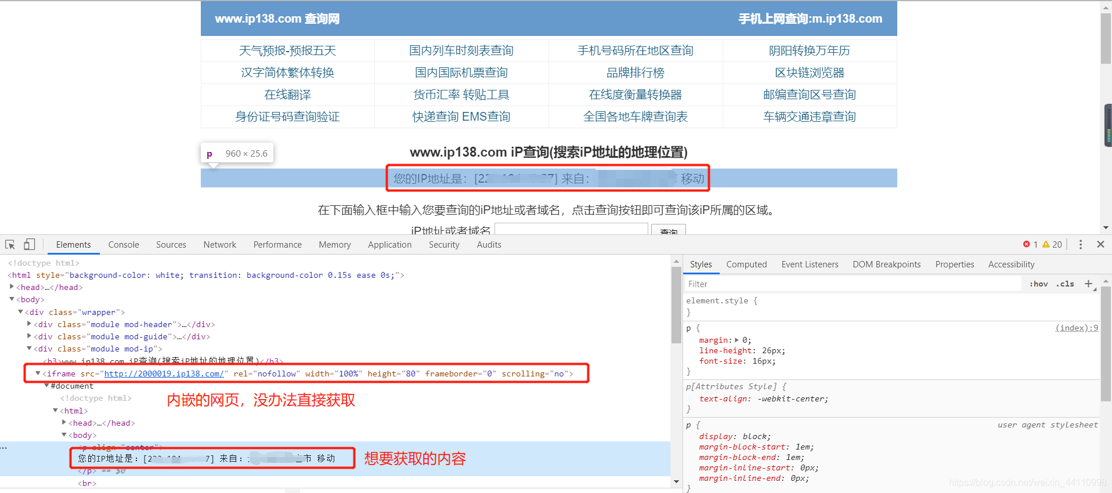Open the Memory tab
The width and height of the screenshot is (1112, 493).
pos(335,245)
